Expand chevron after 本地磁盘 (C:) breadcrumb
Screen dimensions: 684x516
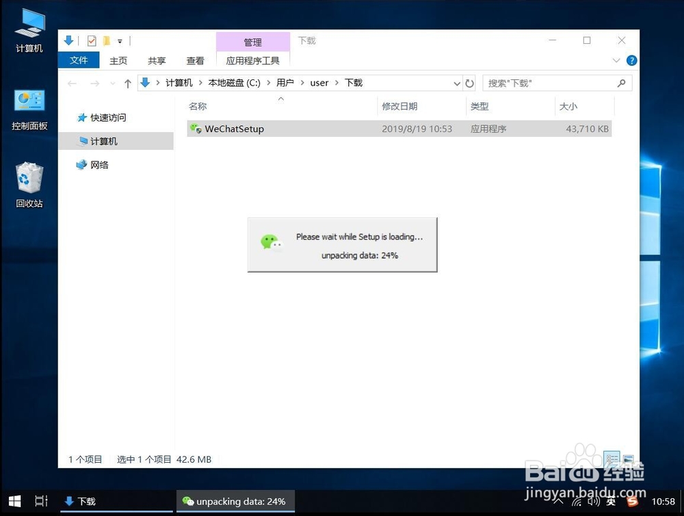[x=268, y=83]
